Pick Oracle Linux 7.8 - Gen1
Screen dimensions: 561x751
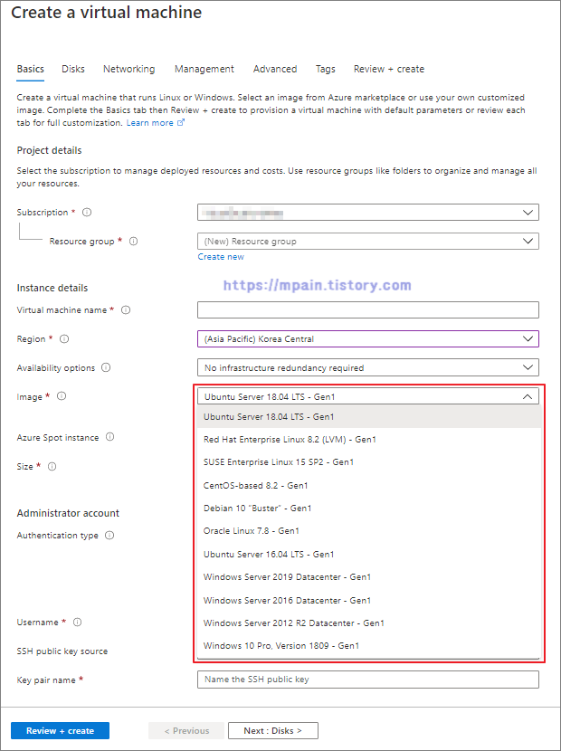pos(369,531)
